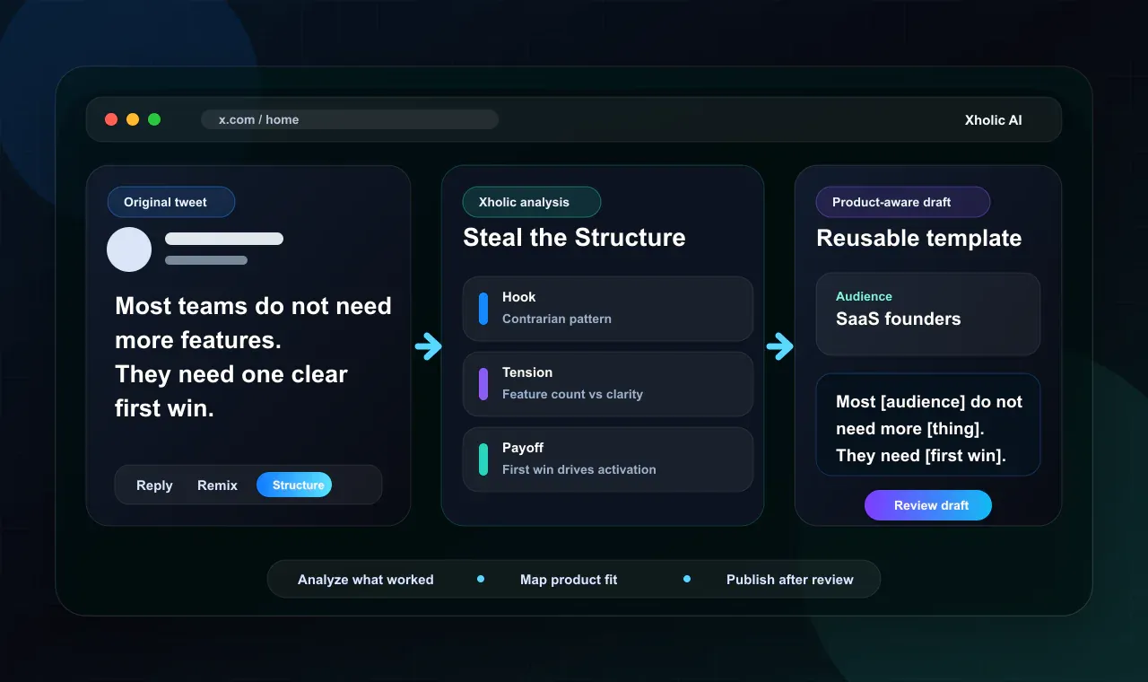Focus the x.com / home address bar
Image resolution: width=1148 pixels, height=682 pixels.
point(350,119)
